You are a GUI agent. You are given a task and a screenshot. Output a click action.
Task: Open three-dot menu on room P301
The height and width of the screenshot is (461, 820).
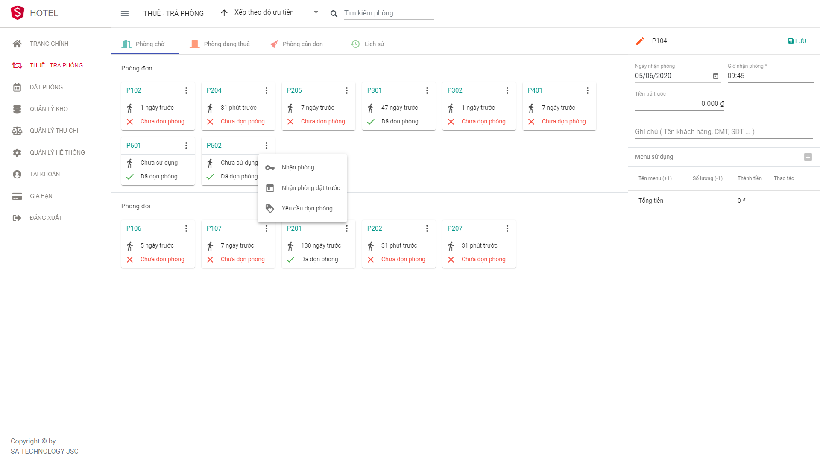tap(427, 90)
